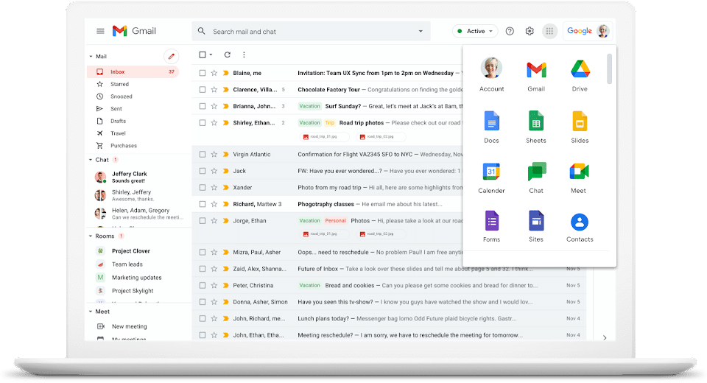Open the Settings gear icon
Viewport: 707px width, 383px height.
click(530, 31)
